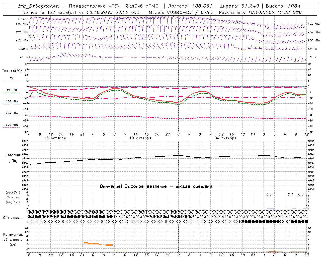Click the "(мм/3ч.)" precipitation unit label
The width and height of the screenshot is (321, 257).
click(13, 192)
